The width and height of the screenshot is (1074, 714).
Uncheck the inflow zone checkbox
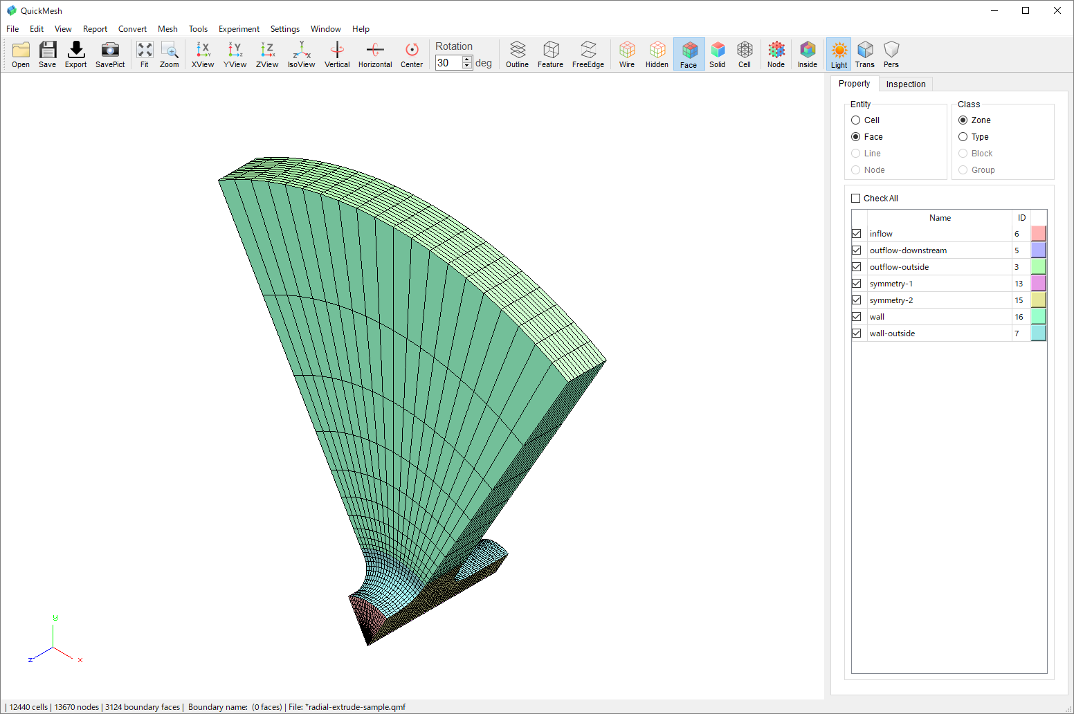click(x=857, y=234)
